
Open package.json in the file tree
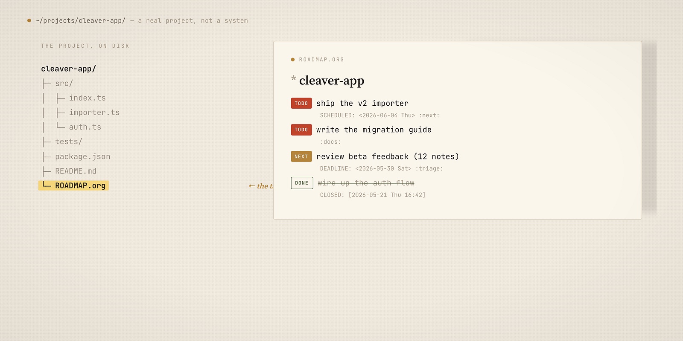coord(83,157)
